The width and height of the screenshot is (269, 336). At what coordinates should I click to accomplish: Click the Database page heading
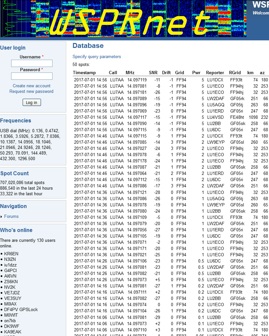(88, 46)
